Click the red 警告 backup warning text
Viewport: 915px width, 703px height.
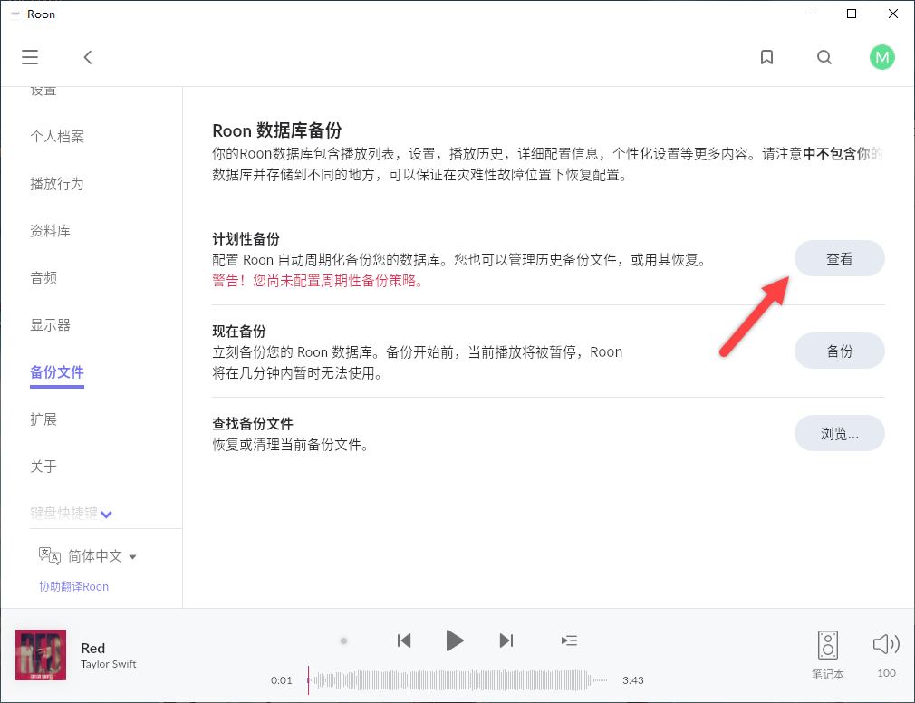[x=317, y=281]
